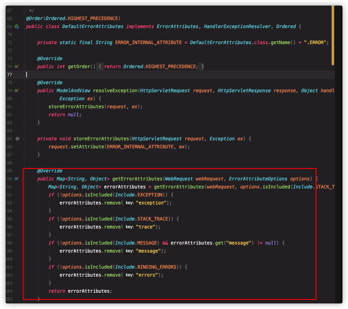
Task: Click the blue implements gutter icon on line 90
Action: point(17,179)
